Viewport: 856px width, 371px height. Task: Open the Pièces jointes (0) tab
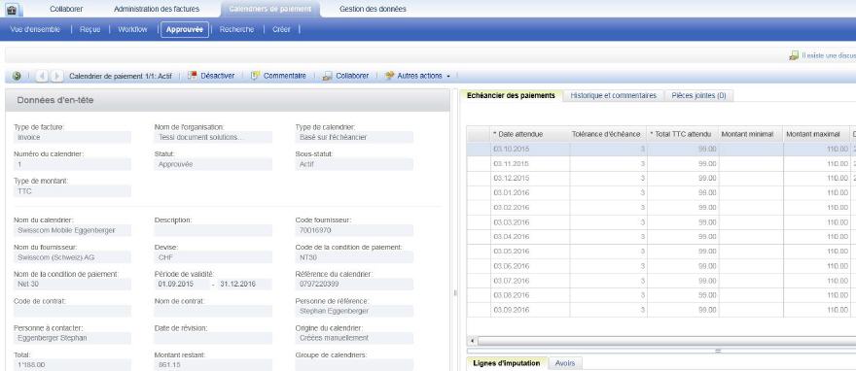698,95
